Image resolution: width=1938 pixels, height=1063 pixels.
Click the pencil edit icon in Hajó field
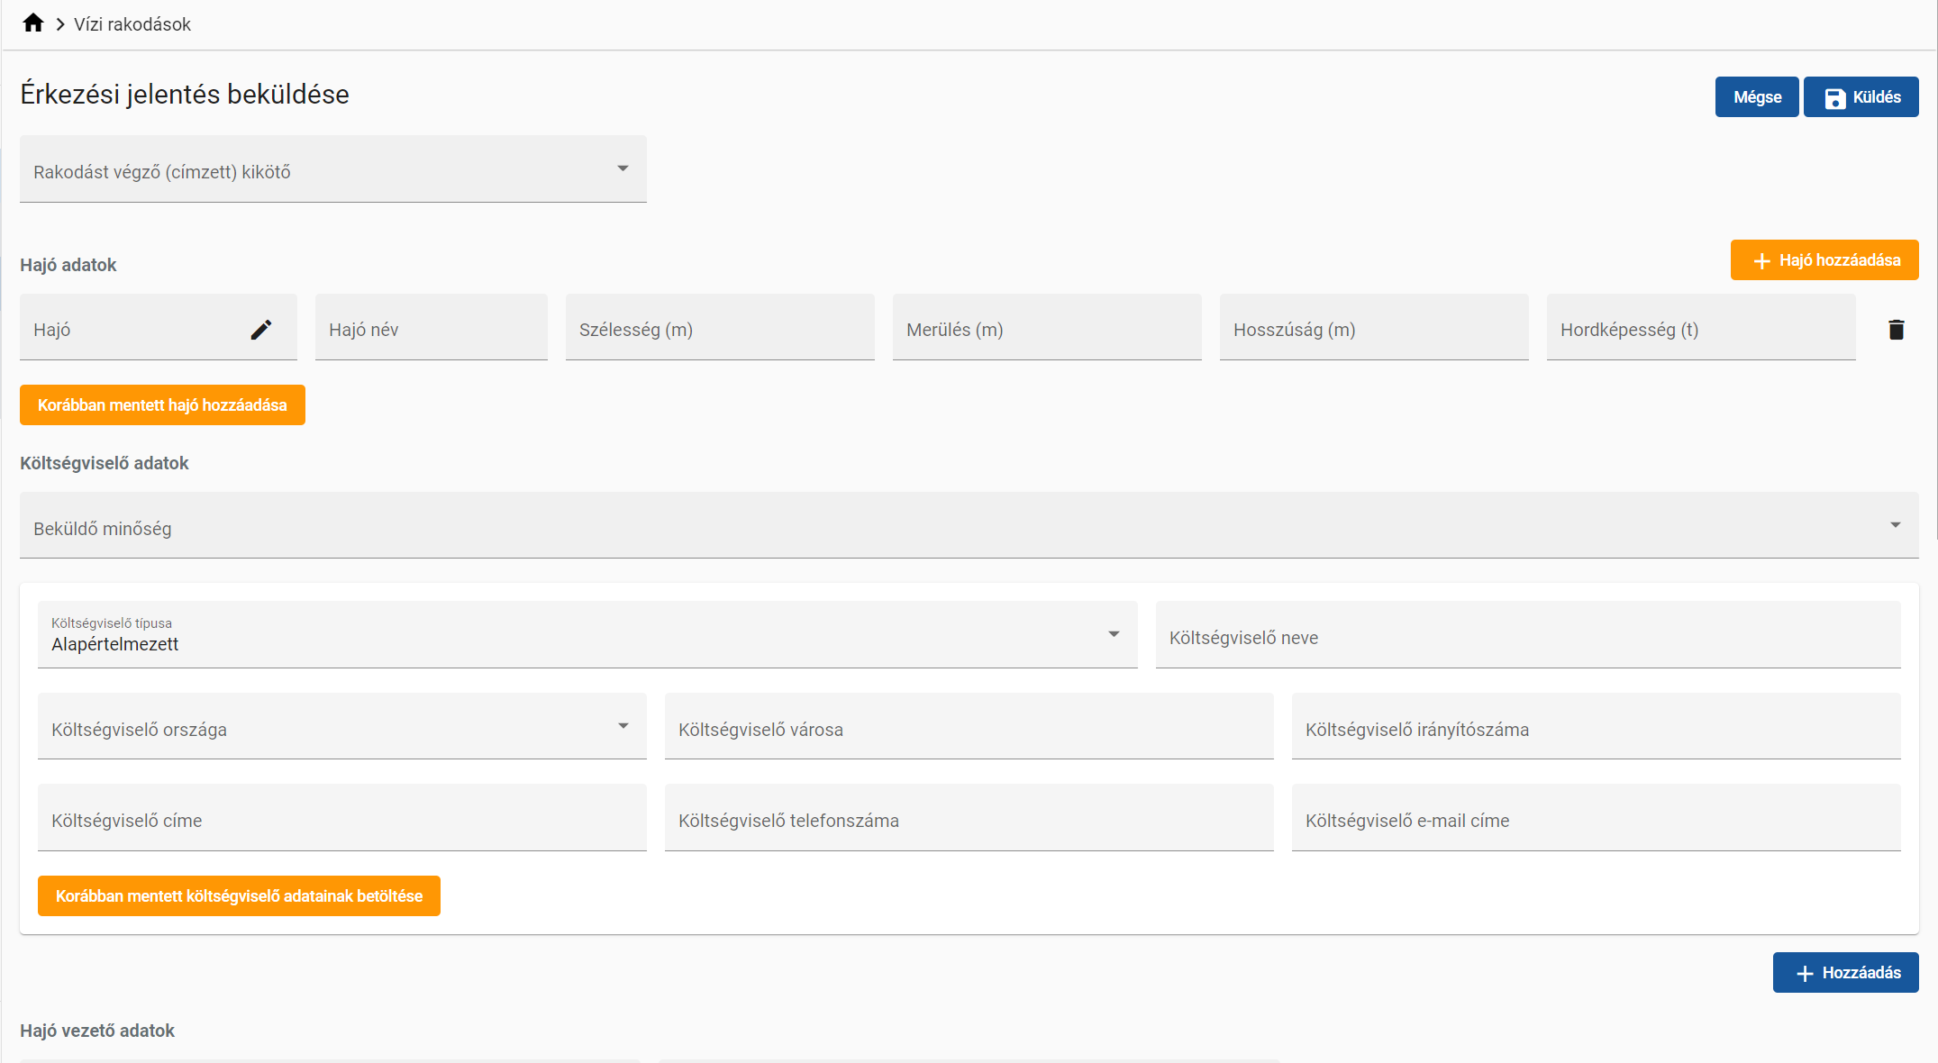(x=260, y=330)
